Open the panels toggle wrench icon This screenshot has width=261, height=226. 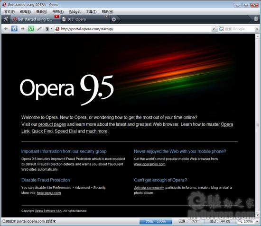coord(6,19)
